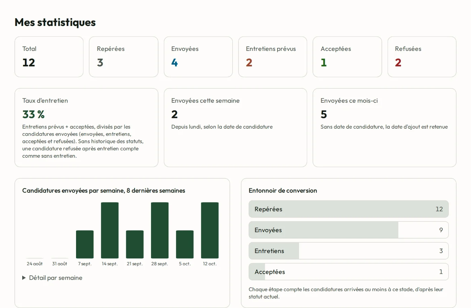471x308 pixels.
Task: Click the chart bar for 12 oct.
Action: pyautogui.click(x=210, y=230)
